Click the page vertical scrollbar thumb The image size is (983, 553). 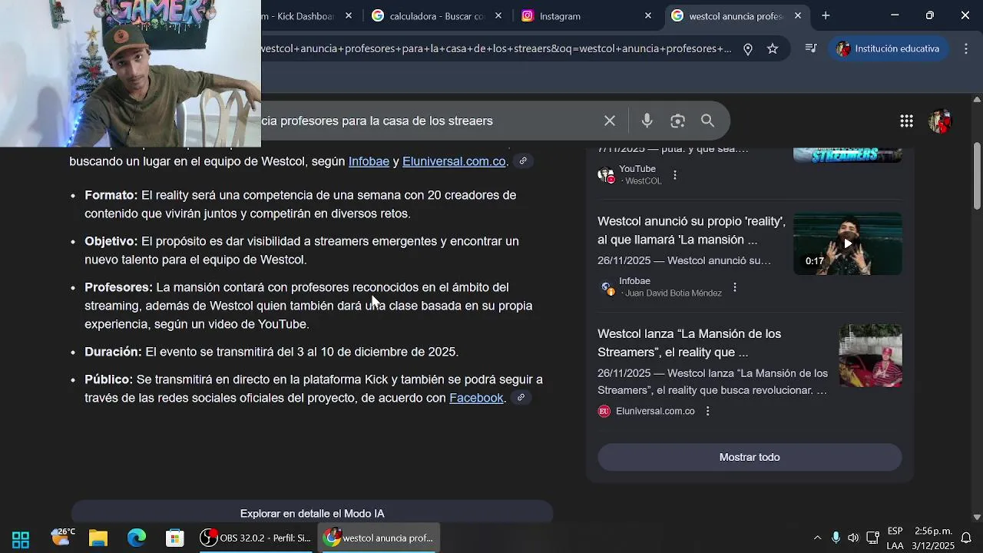(977, 175)
